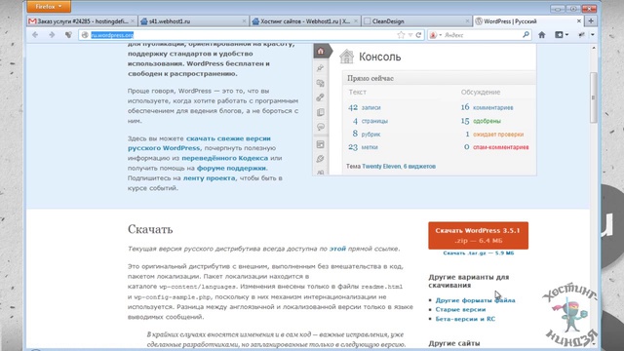
Task: Click the Media icon in sidebar
Action: click(x=321, y=83)
